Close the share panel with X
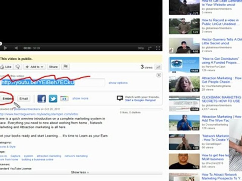Image resolution: width=242 pixels, height=181 pixels. pyautogui.click(x=159, y=75)
